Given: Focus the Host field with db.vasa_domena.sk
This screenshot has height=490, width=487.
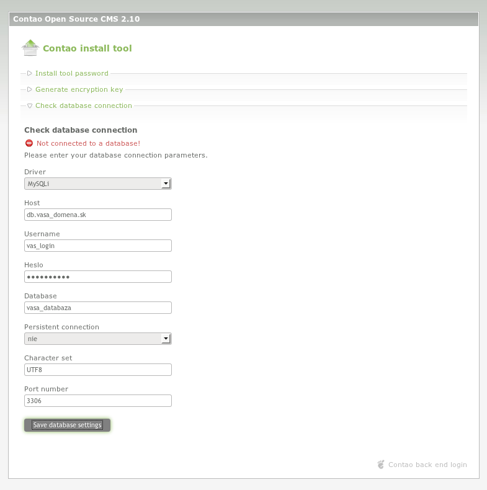Looking at the screenshot, I should click(x=98, y=215).
